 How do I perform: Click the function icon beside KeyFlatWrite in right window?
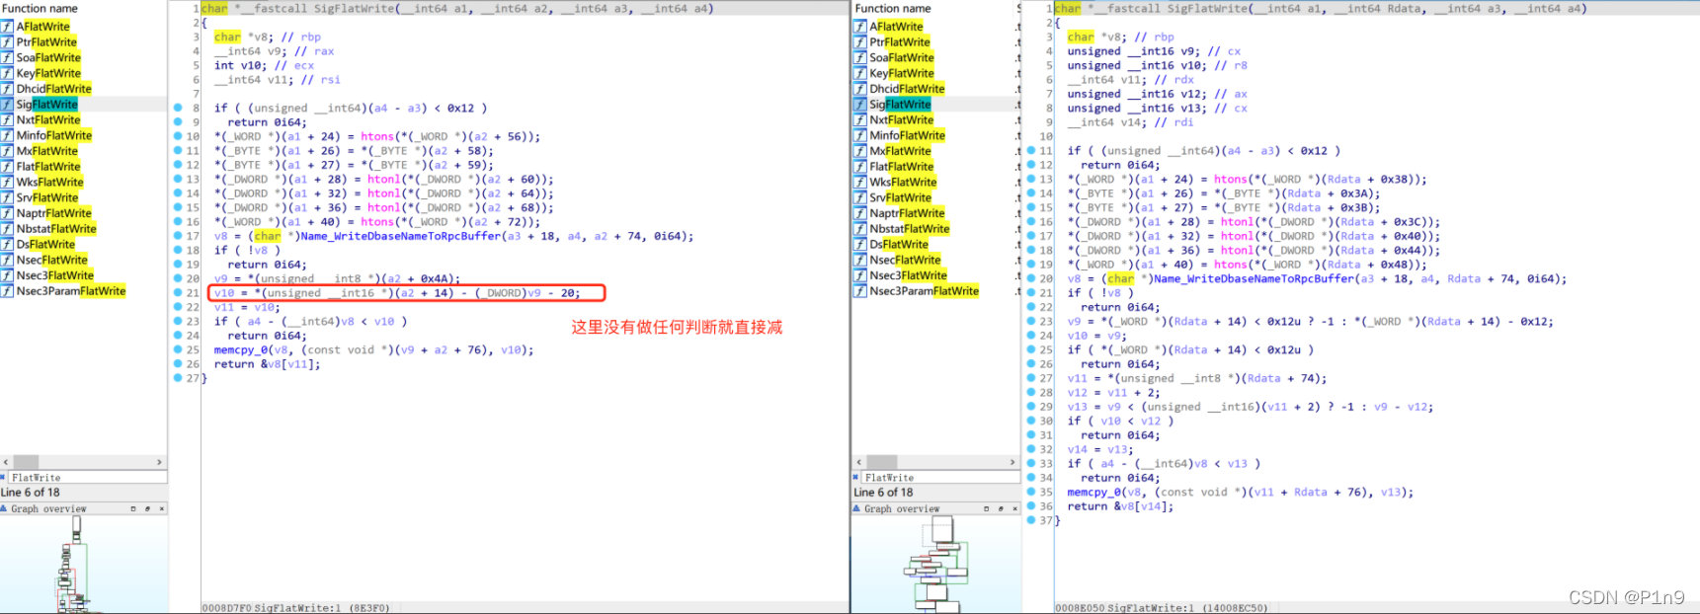click(x=860, y=73)
